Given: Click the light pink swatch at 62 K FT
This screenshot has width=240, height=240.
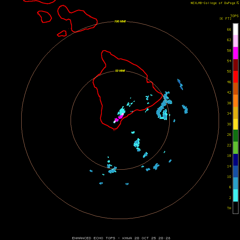Looking at the screenshot, I should (235, 41).
